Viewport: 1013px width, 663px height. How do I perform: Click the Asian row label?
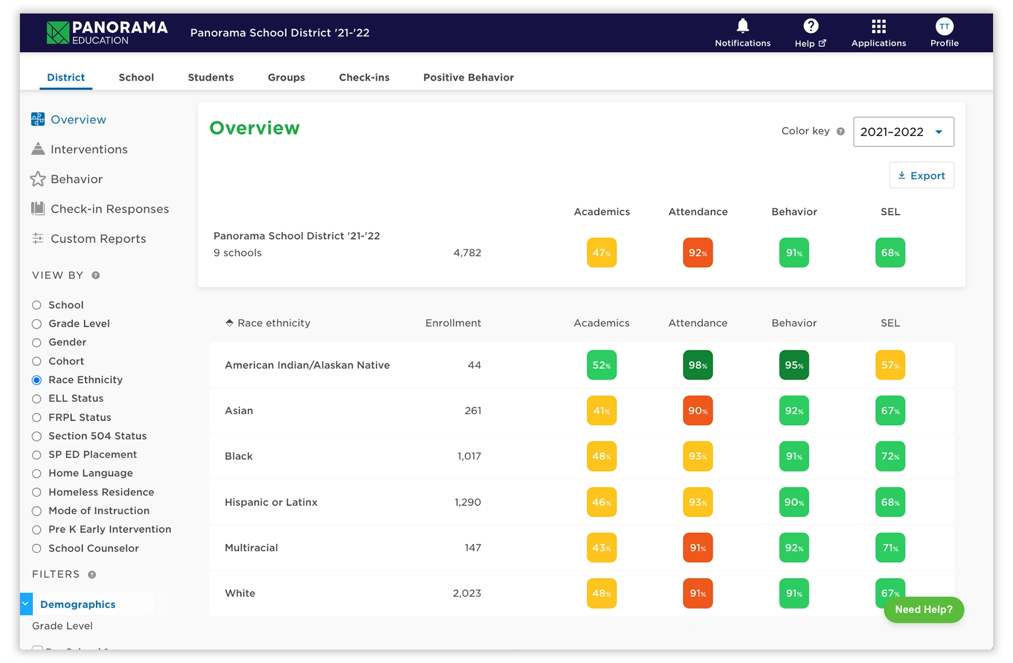239,411
